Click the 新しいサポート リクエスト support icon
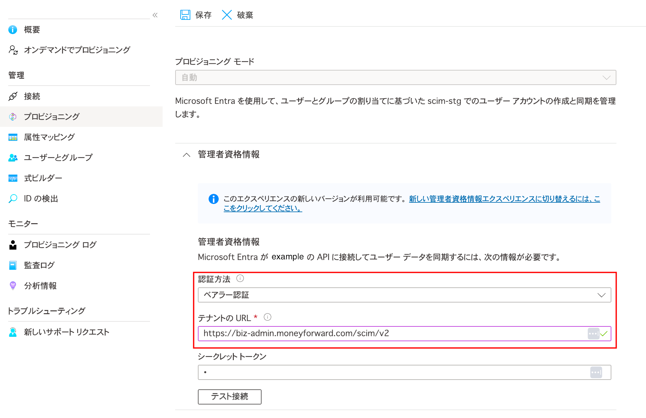 (13, 332)
